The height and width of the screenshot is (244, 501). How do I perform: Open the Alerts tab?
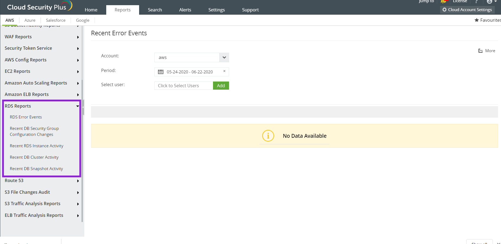click(x=185, y=10)
